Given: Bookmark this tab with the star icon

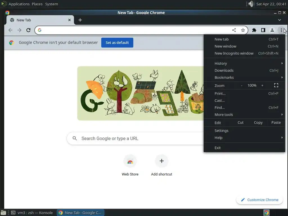Looking at the screenshot, I should [243, 30].
